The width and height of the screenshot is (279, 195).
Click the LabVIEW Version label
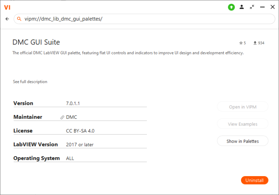coord(36,144)
